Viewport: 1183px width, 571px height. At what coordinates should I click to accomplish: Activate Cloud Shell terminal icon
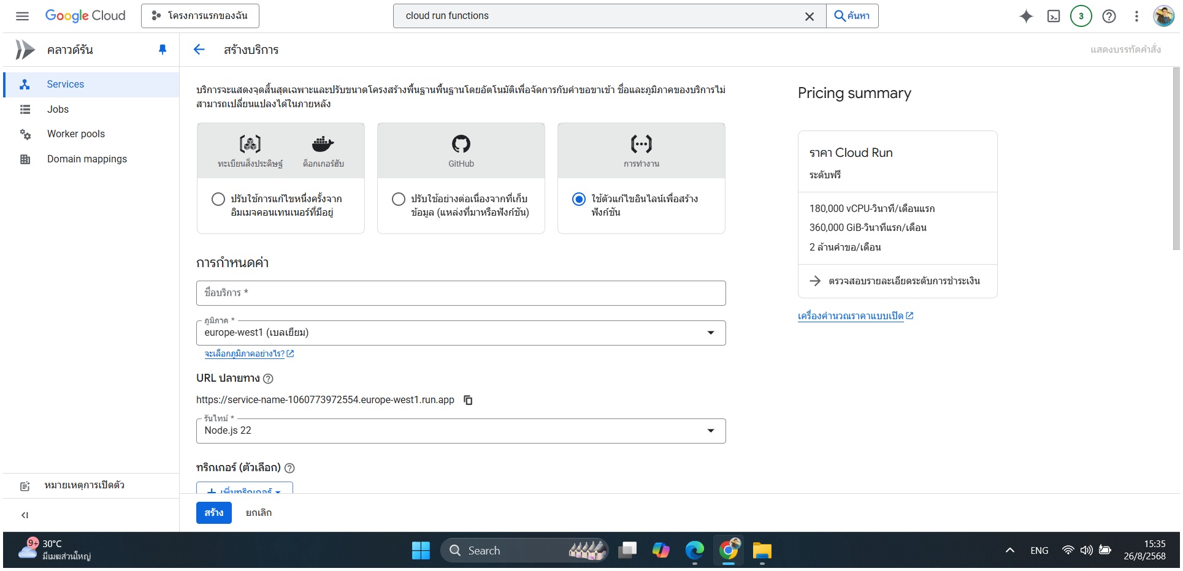(x=1054, y=17)
